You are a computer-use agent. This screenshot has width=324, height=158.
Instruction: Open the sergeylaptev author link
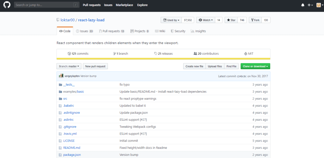tap(72, 76)
